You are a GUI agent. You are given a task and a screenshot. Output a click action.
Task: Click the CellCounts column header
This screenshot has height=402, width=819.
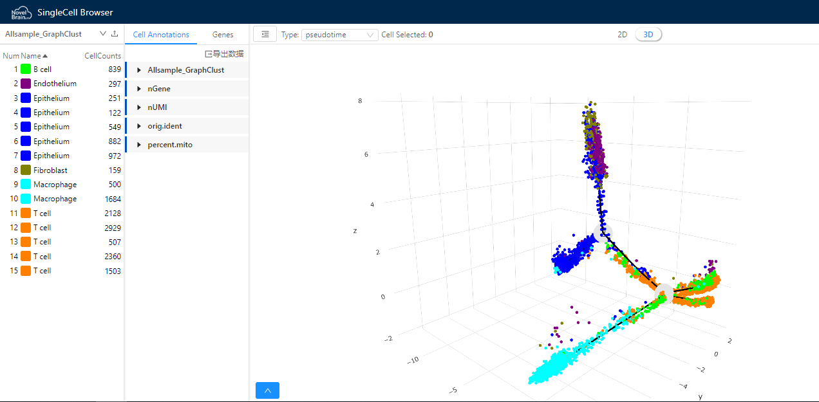(102, 56)
